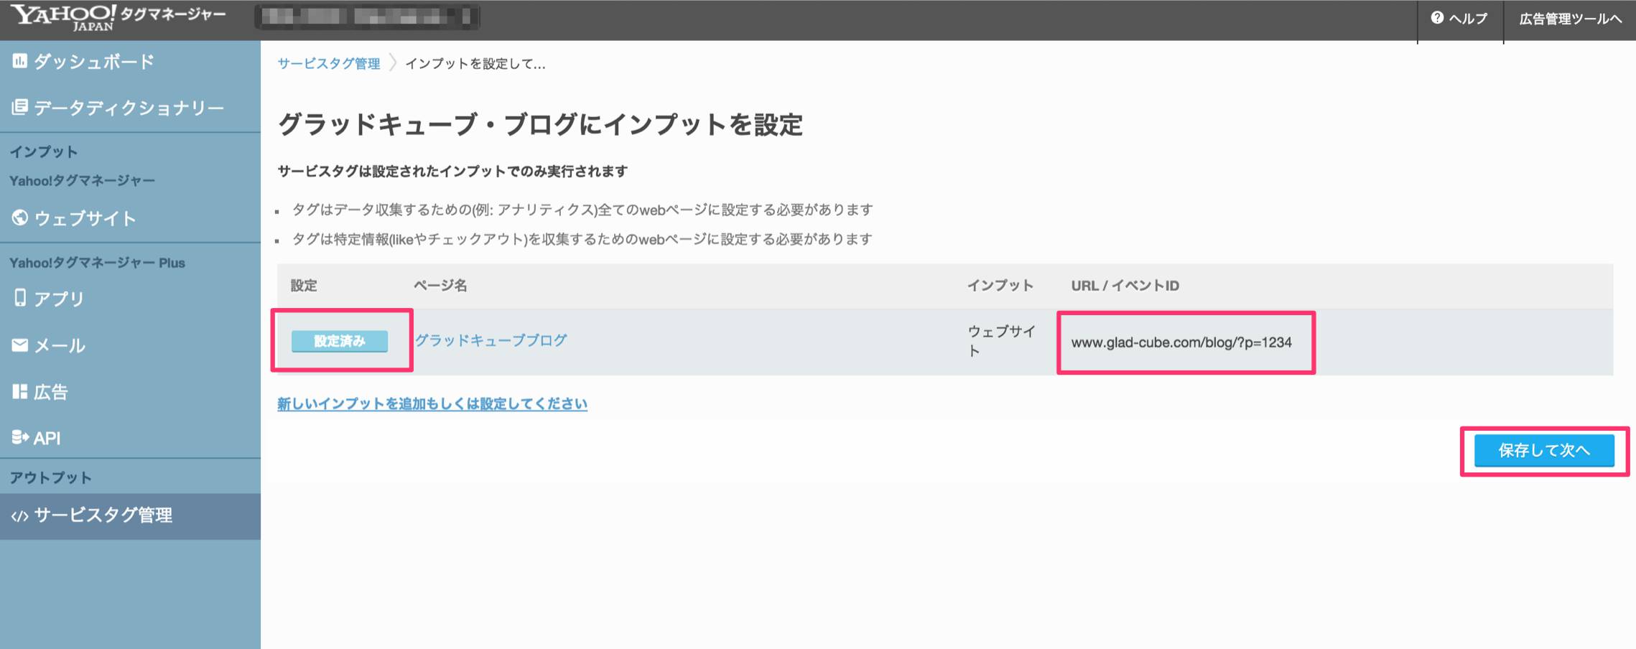Click the ページ名 column header
The image size is (1636, 649).
click(x=440, y=286)
